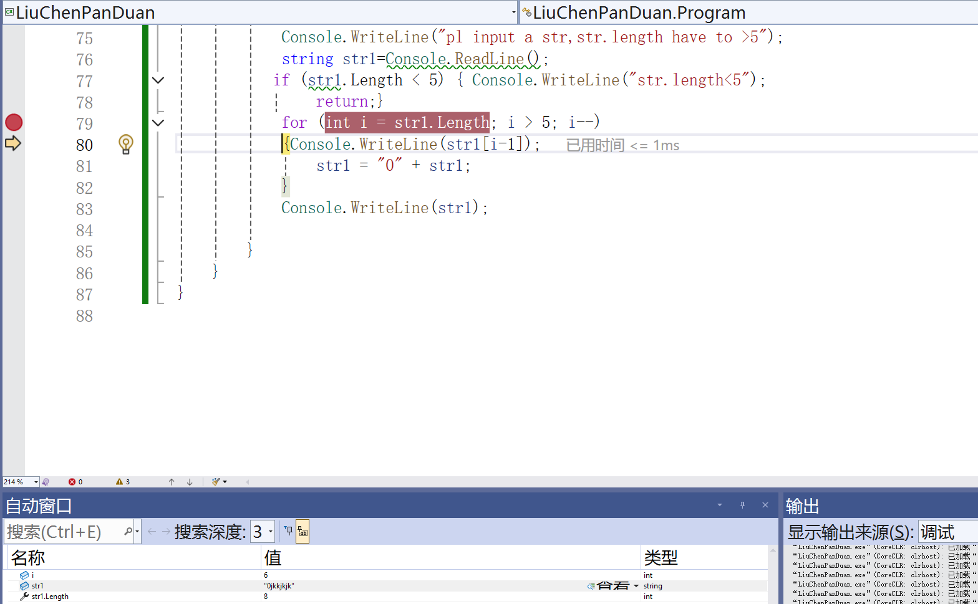Open Autos window position options dropdown
This screenshot has width=978, height=604.
coord(720,505)
